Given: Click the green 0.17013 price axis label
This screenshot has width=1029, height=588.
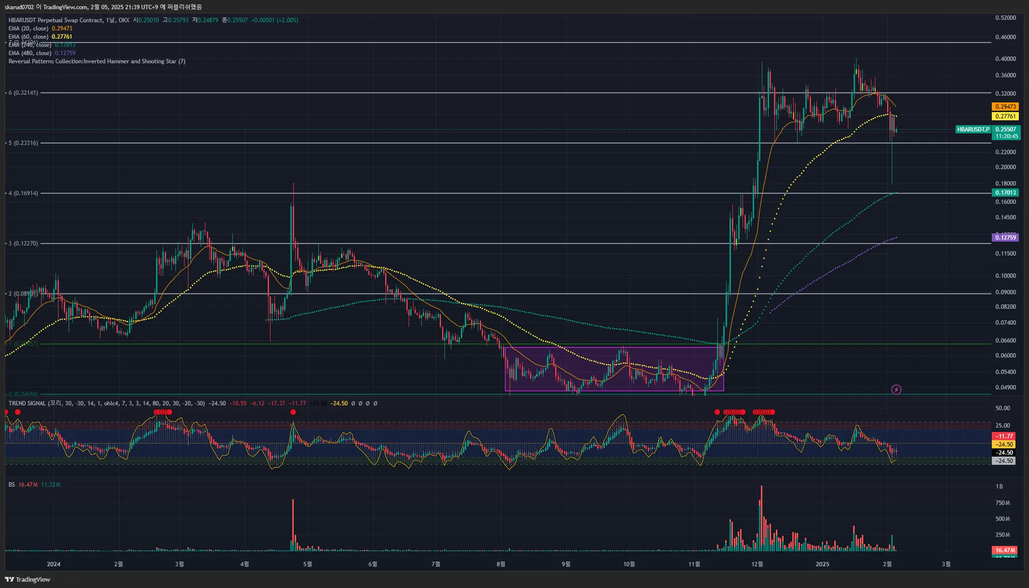Looking at the screenshot, I should [x=1005, y=193].
